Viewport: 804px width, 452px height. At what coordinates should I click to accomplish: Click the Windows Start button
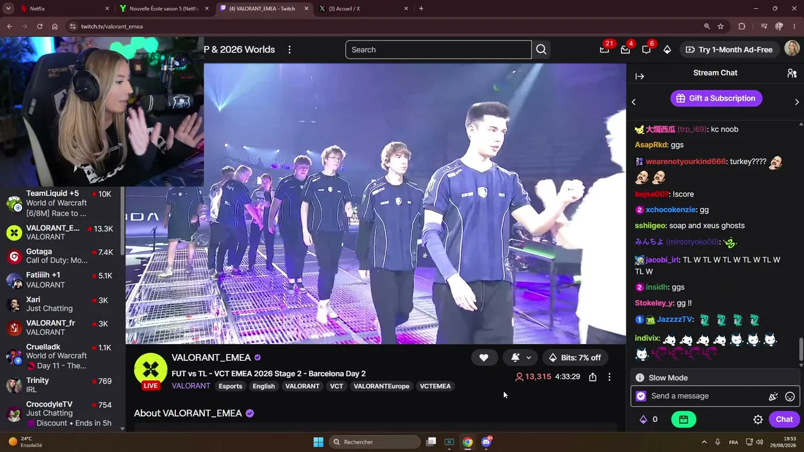pyautogui.click(x=318, y=442)
